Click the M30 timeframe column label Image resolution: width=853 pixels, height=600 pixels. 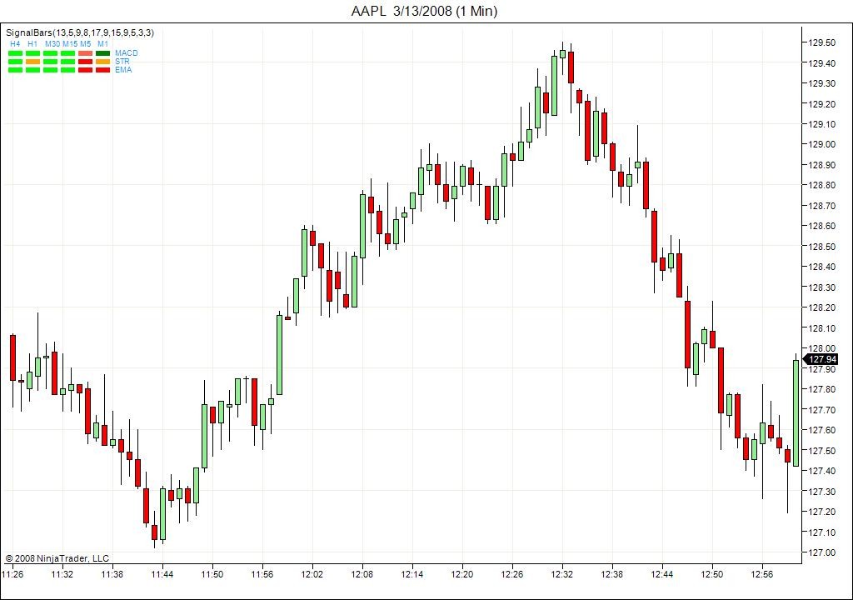[52, 43]
